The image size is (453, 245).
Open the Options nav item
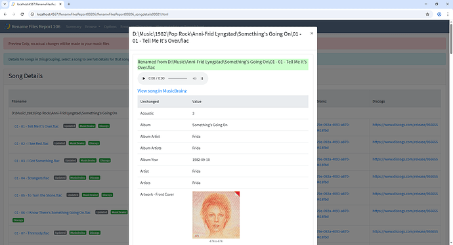pos(110,26)
